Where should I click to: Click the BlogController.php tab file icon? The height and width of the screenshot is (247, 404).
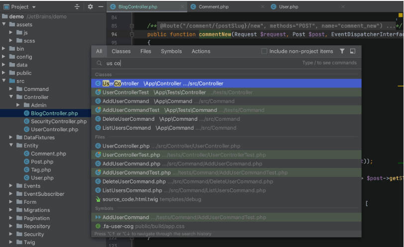113,6
